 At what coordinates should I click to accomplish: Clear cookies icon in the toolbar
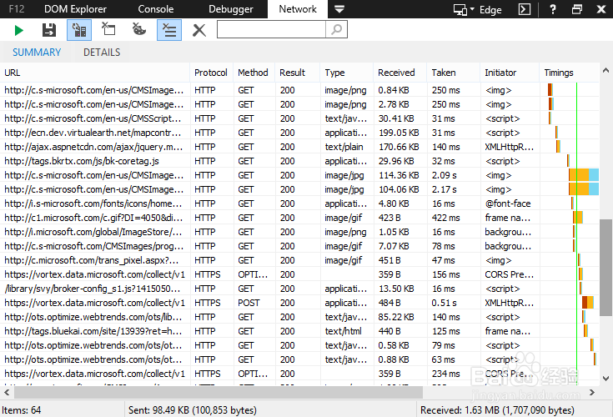pos(138,29)
